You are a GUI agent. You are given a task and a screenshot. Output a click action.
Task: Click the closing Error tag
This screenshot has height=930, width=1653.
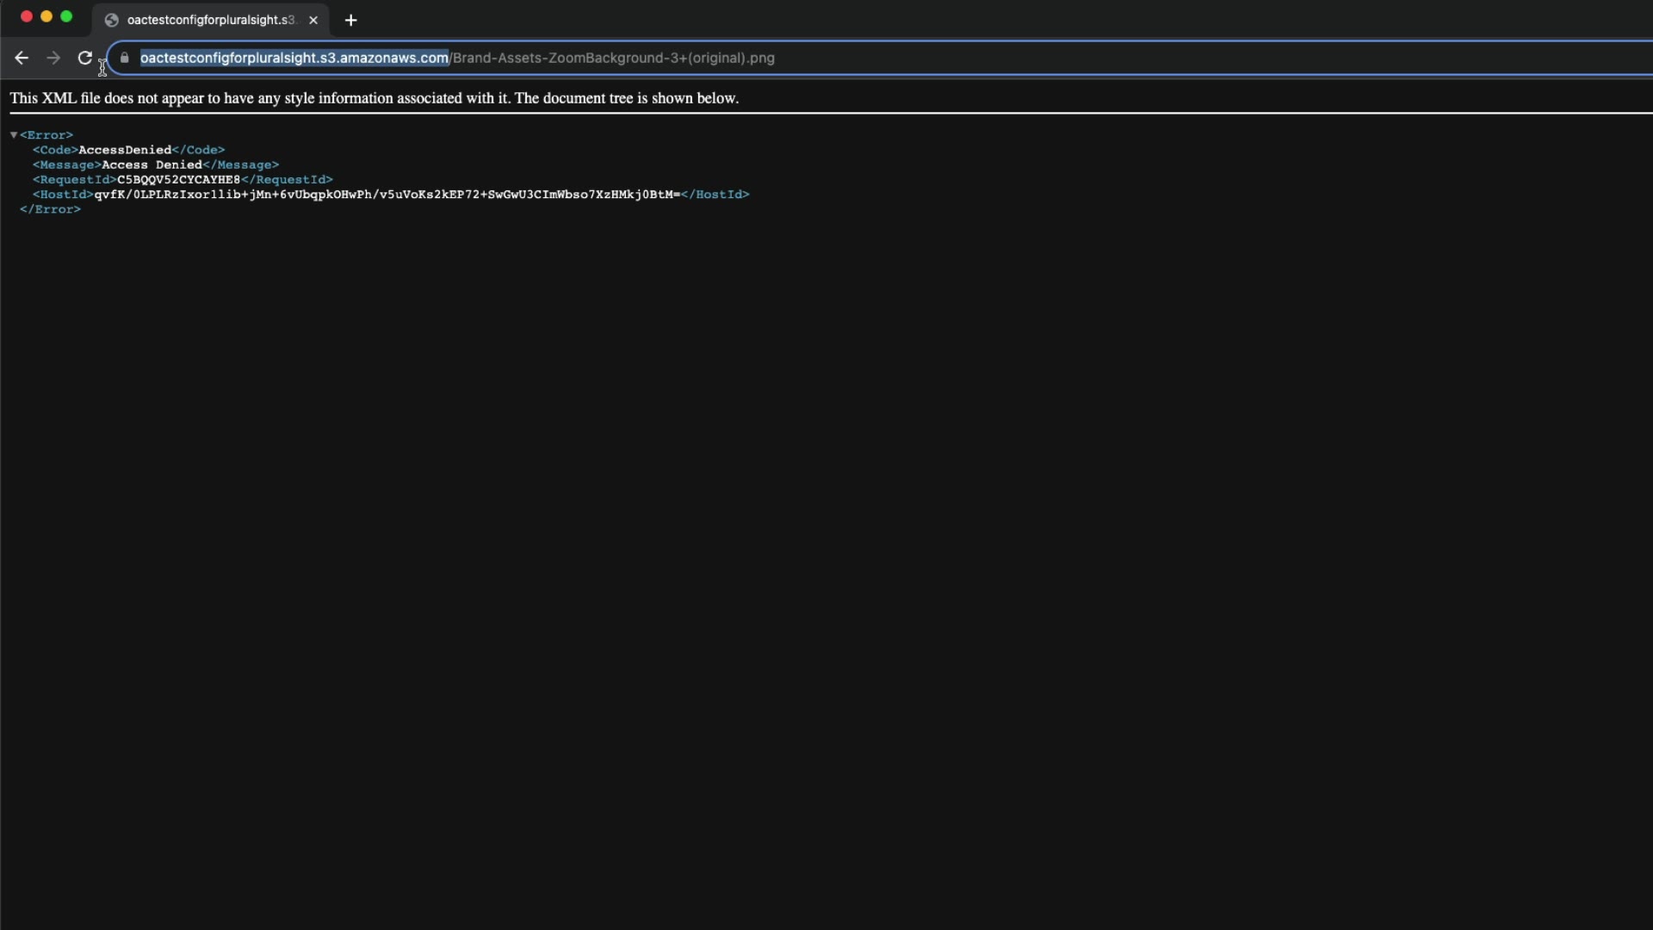pyautogui.click(x=50, y=209)
